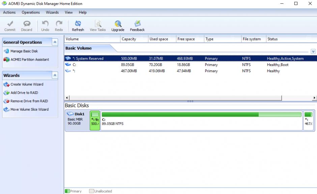Click the Disk1 drive icon
The height and width of the screenshot is (194, 317).
pos(70,114)
